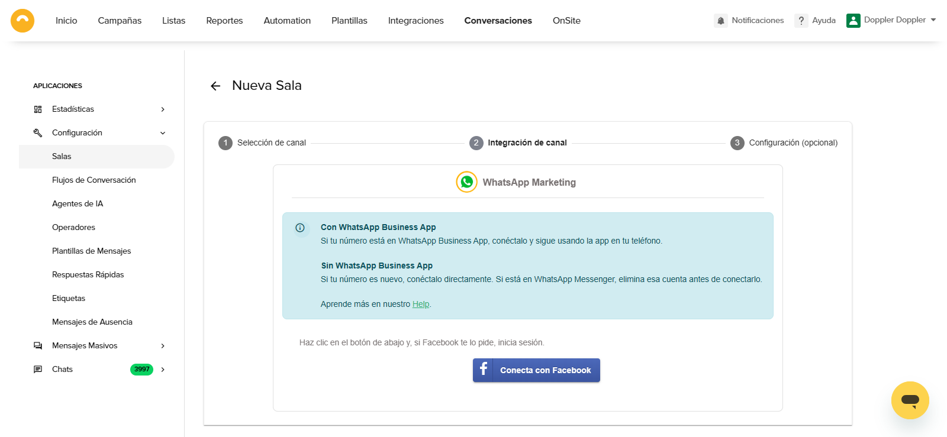Open the Inicio menu
Viewport: 947px width, 437px height.
(x=66, y=21)
